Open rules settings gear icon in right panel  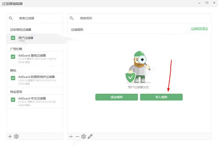pos(84,136)
